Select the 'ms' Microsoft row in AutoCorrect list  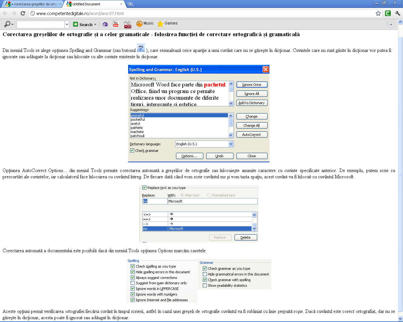click(197, 229)
